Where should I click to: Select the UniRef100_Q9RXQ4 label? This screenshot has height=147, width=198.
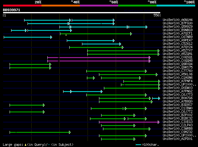(x=178, y=64)
